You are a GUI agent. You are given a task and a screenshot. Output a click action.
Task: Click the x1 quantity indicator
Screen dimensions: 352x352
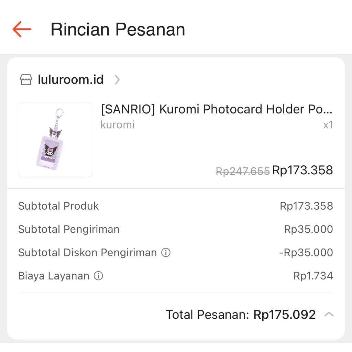328,125
